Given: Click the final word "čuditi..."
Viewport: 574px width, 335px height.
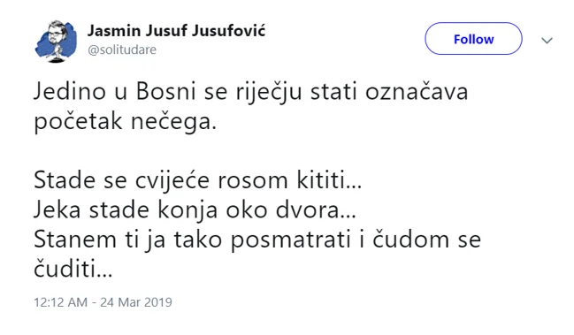Looking at the screenshot, I should click(73, 270).
